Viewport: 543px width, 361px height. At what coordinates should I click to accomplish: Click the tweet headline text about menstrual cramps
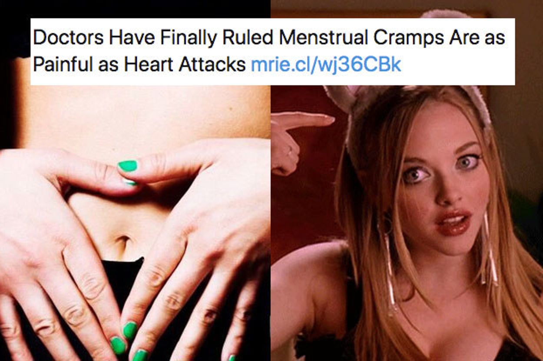[268, 51]
